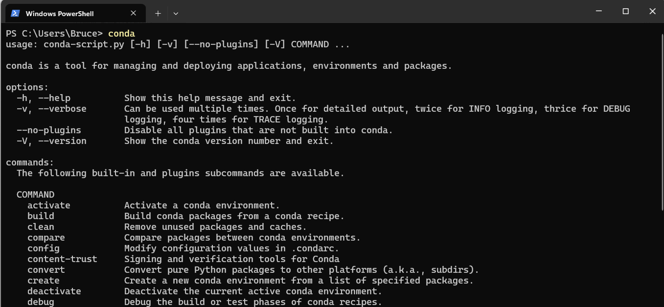Expand the new tab profile dropdown chevron
The image size is (664, 307).
coord(176,14)
